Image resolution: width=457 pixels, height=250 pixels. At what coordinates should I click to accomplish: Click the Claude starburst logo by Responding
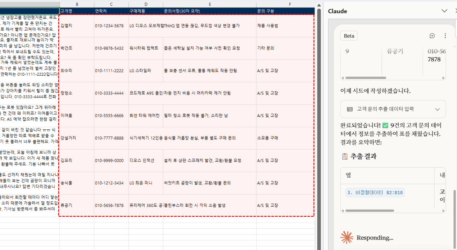[346, 238]
